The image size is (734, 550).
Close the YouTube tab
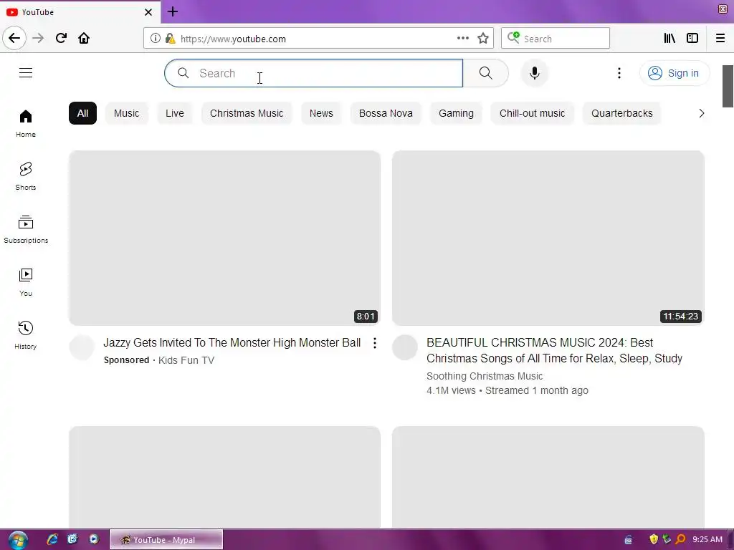(148, 12)
